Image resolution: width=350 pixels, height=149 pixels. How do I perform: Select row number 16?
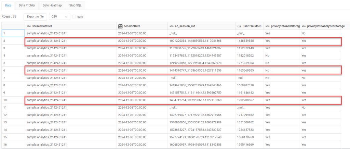(x=13, y=145)
